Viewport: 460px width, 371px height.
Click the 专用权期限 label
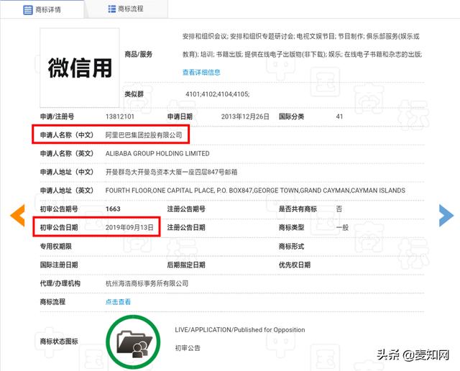click(x=56, y=247)
